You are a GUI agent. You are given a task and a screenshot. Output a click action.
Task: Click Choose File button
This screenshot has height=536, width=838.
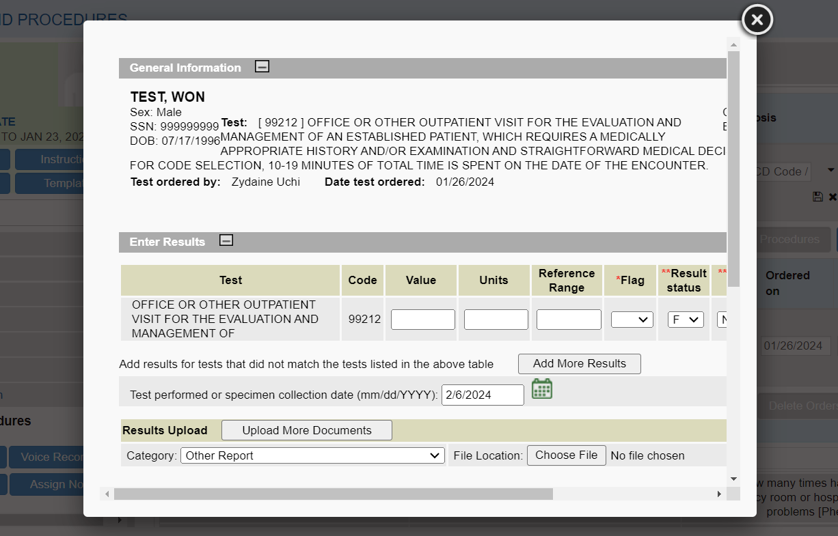566,455
